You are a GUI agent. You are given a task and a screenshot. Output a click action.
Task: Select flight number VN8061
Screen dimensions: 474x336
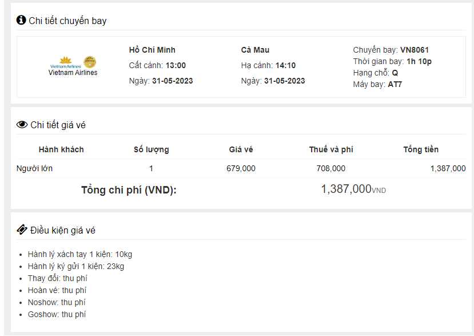point(414,50)
